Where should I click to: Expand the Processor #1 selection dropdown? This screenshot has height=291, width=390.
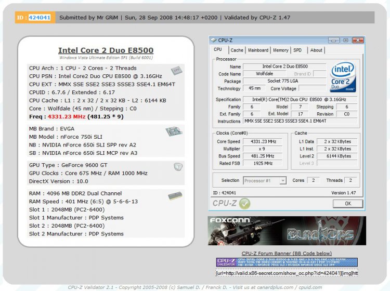tap(282, 181)
